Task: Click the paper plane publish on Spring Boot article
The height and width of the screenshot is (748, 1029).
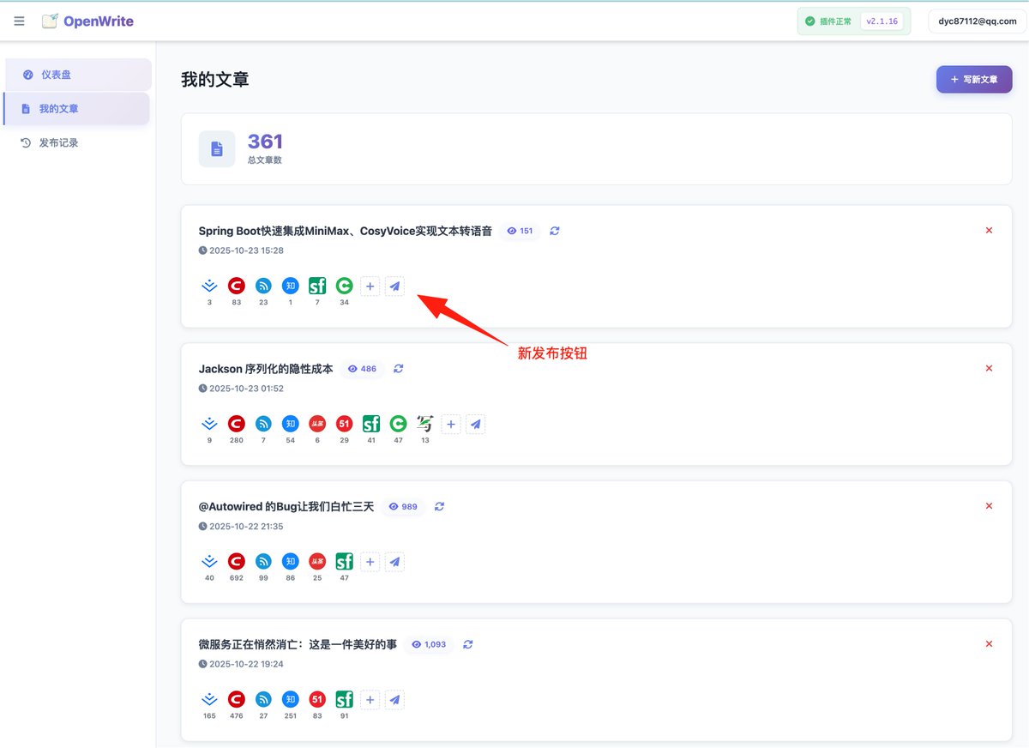Action: click(x=394, y=287)
